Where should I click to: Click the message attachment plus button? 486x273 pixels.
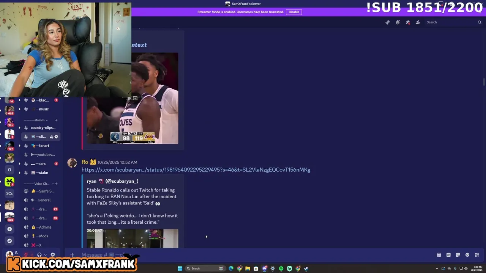(72, 255)
